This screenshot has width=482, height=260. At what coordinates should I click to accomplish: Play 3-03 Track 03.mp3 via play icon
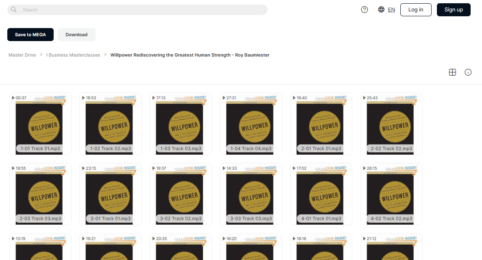point(224,168)
